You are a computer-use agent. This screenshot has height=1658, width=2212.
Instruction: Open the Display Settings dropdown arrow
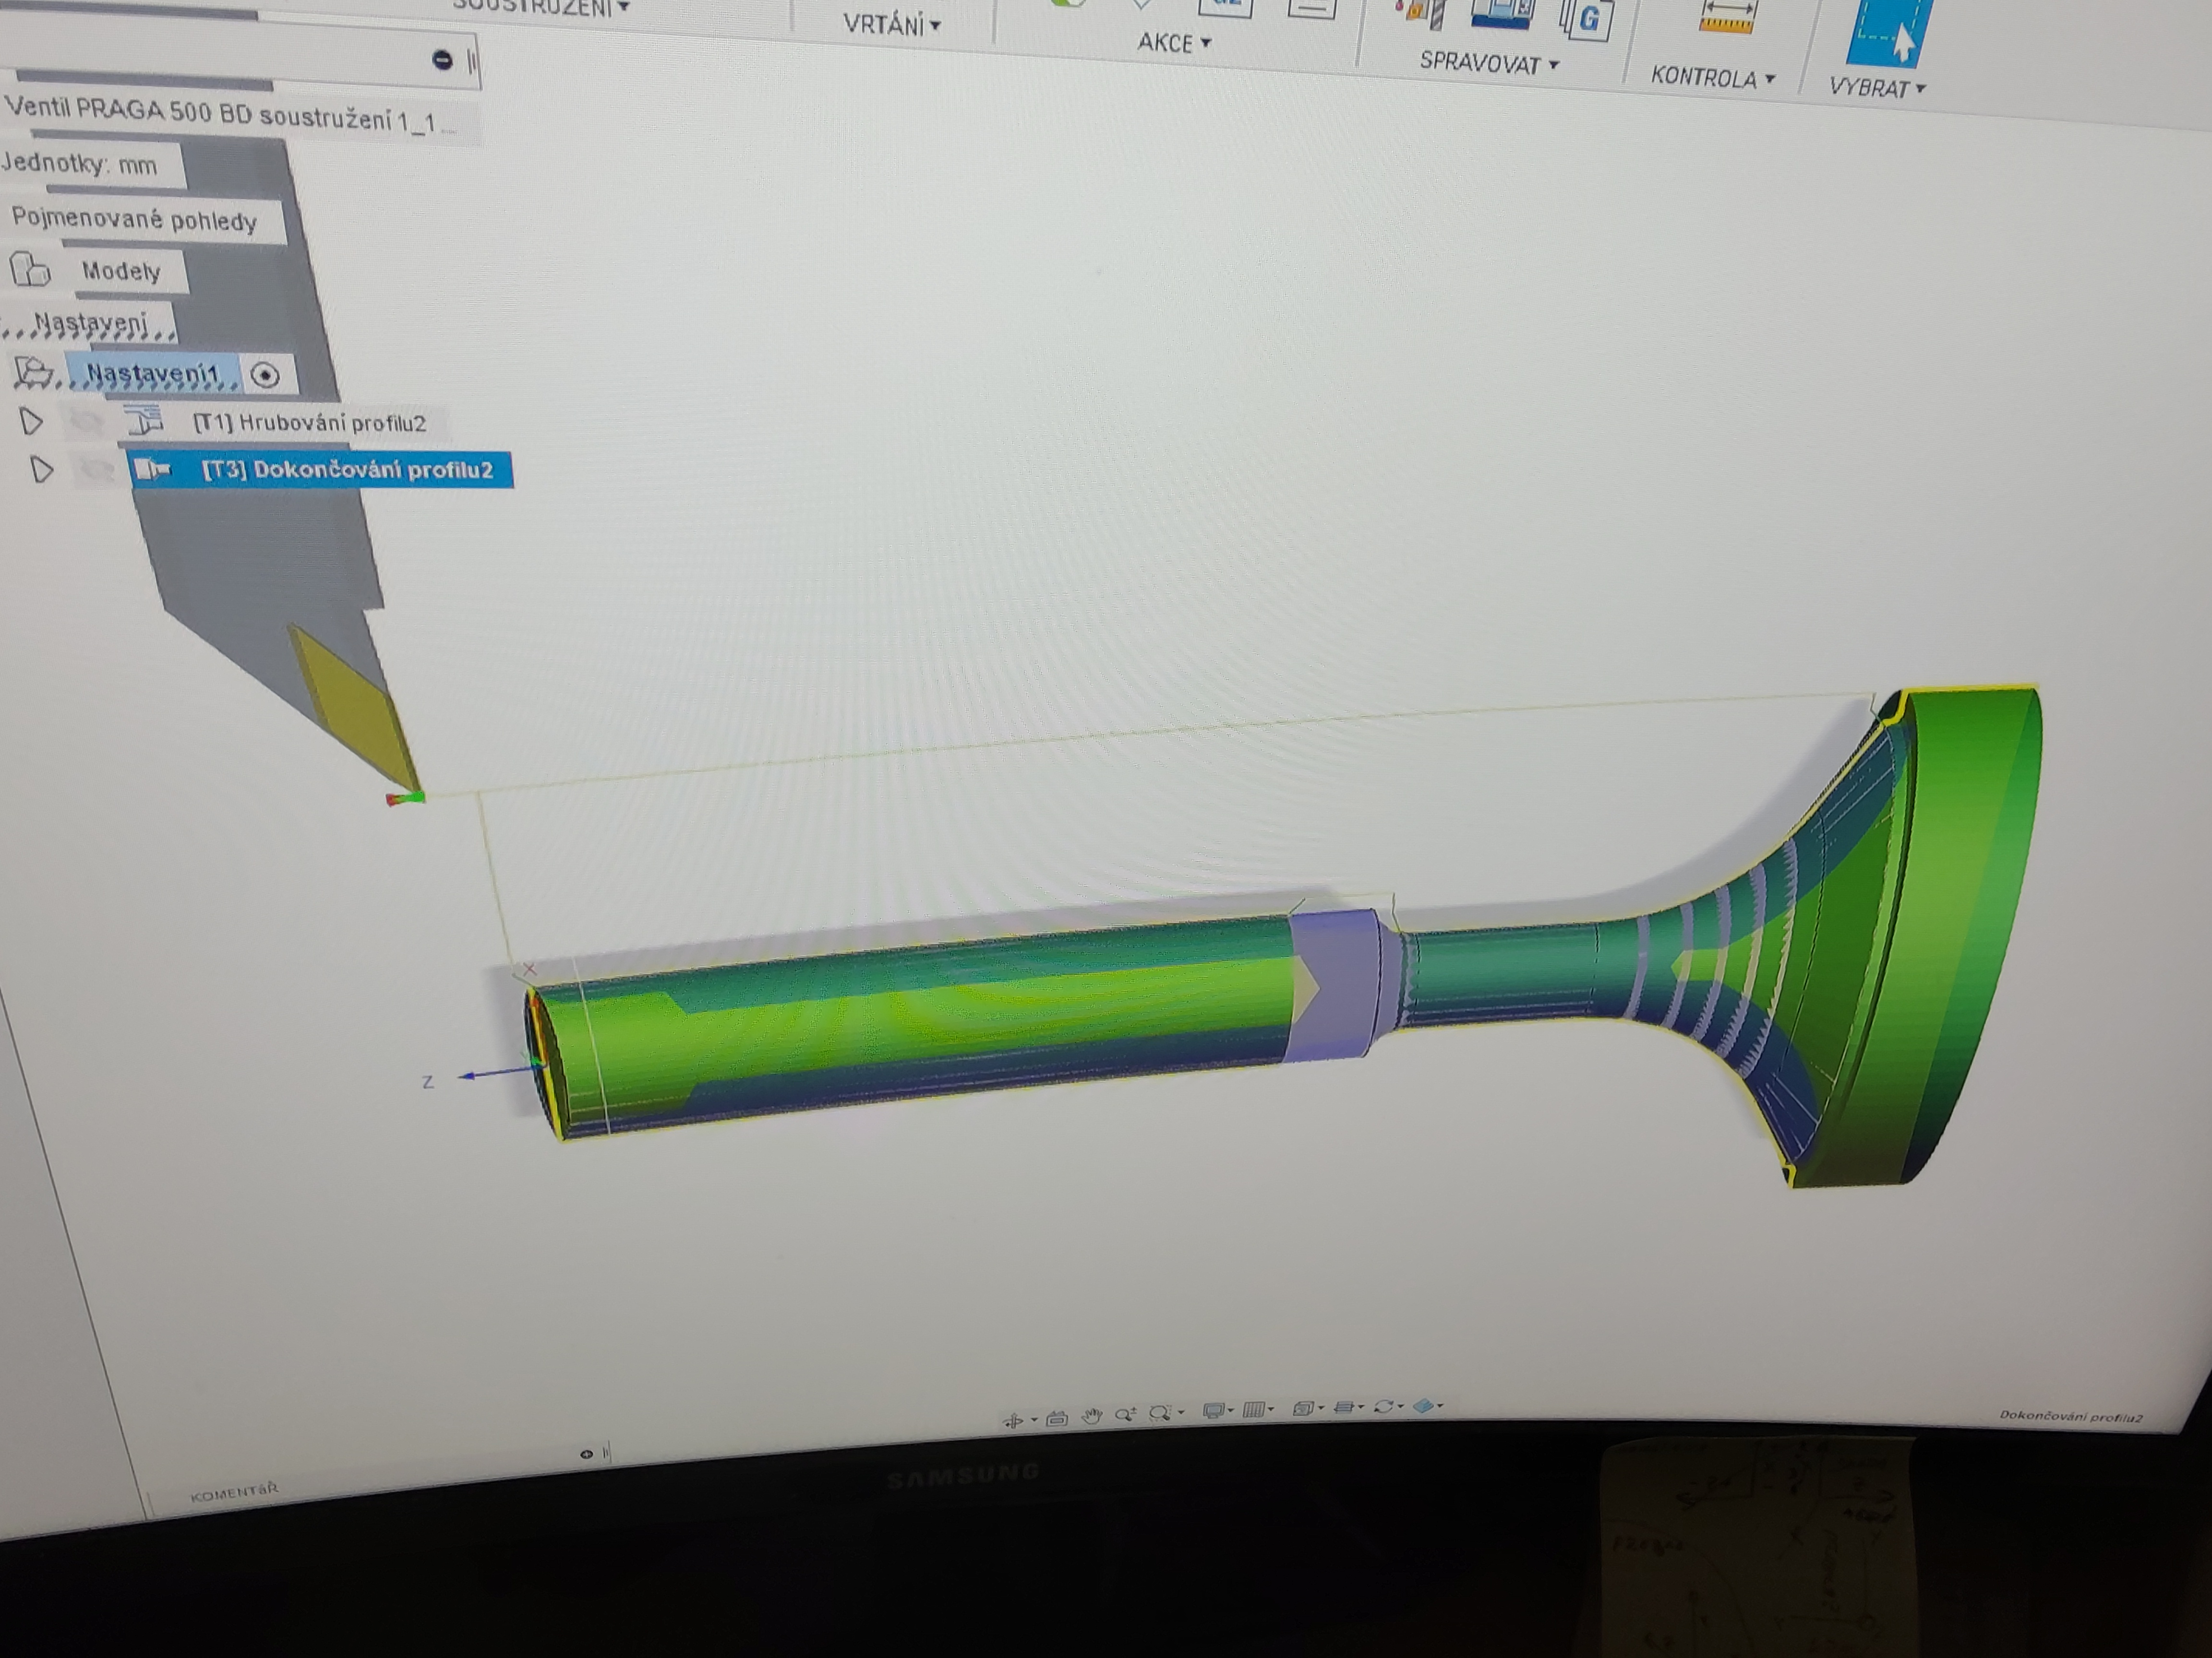(1231, 1410)
